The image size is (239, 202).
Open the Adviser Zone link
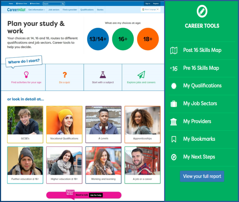click(x=22, y=4)
